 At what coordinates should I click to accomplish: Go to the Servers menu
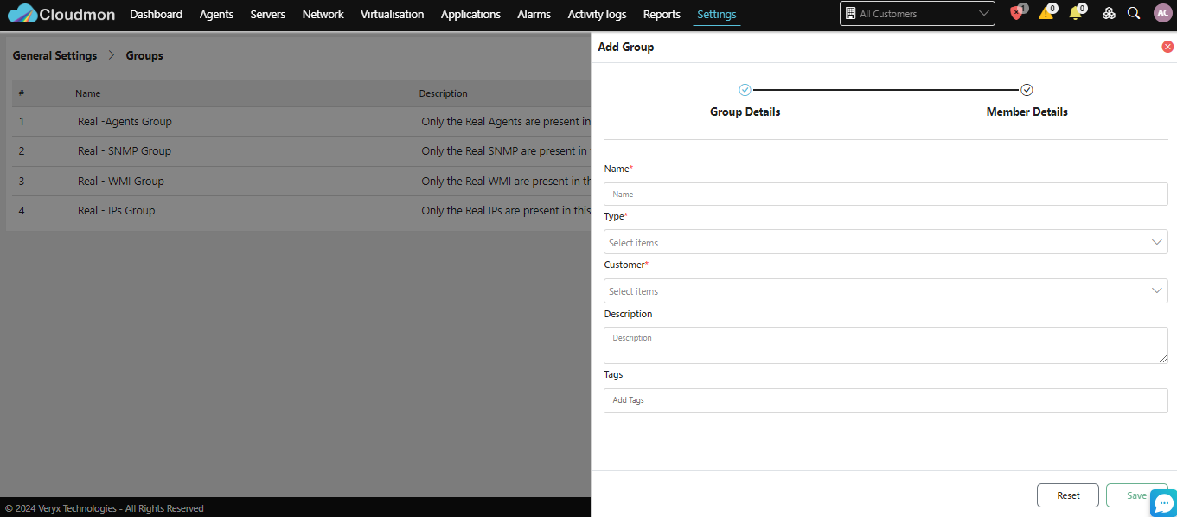268,14
